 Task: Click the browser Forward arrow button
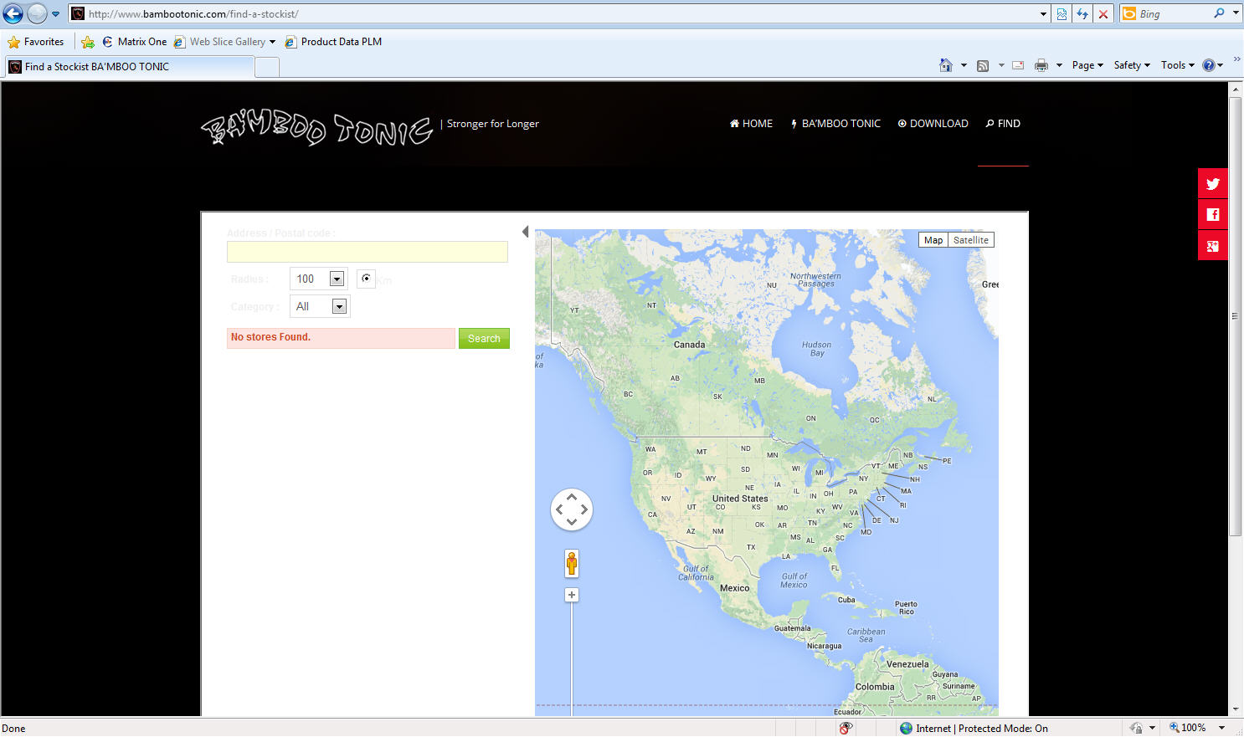click(x=37, y=13)
